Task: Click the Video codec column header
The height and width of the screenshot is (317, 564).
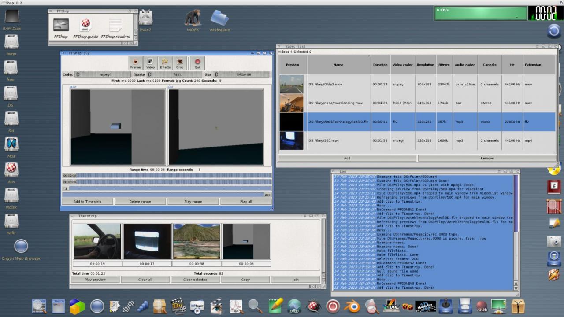Action: click(x=403, y=65)
